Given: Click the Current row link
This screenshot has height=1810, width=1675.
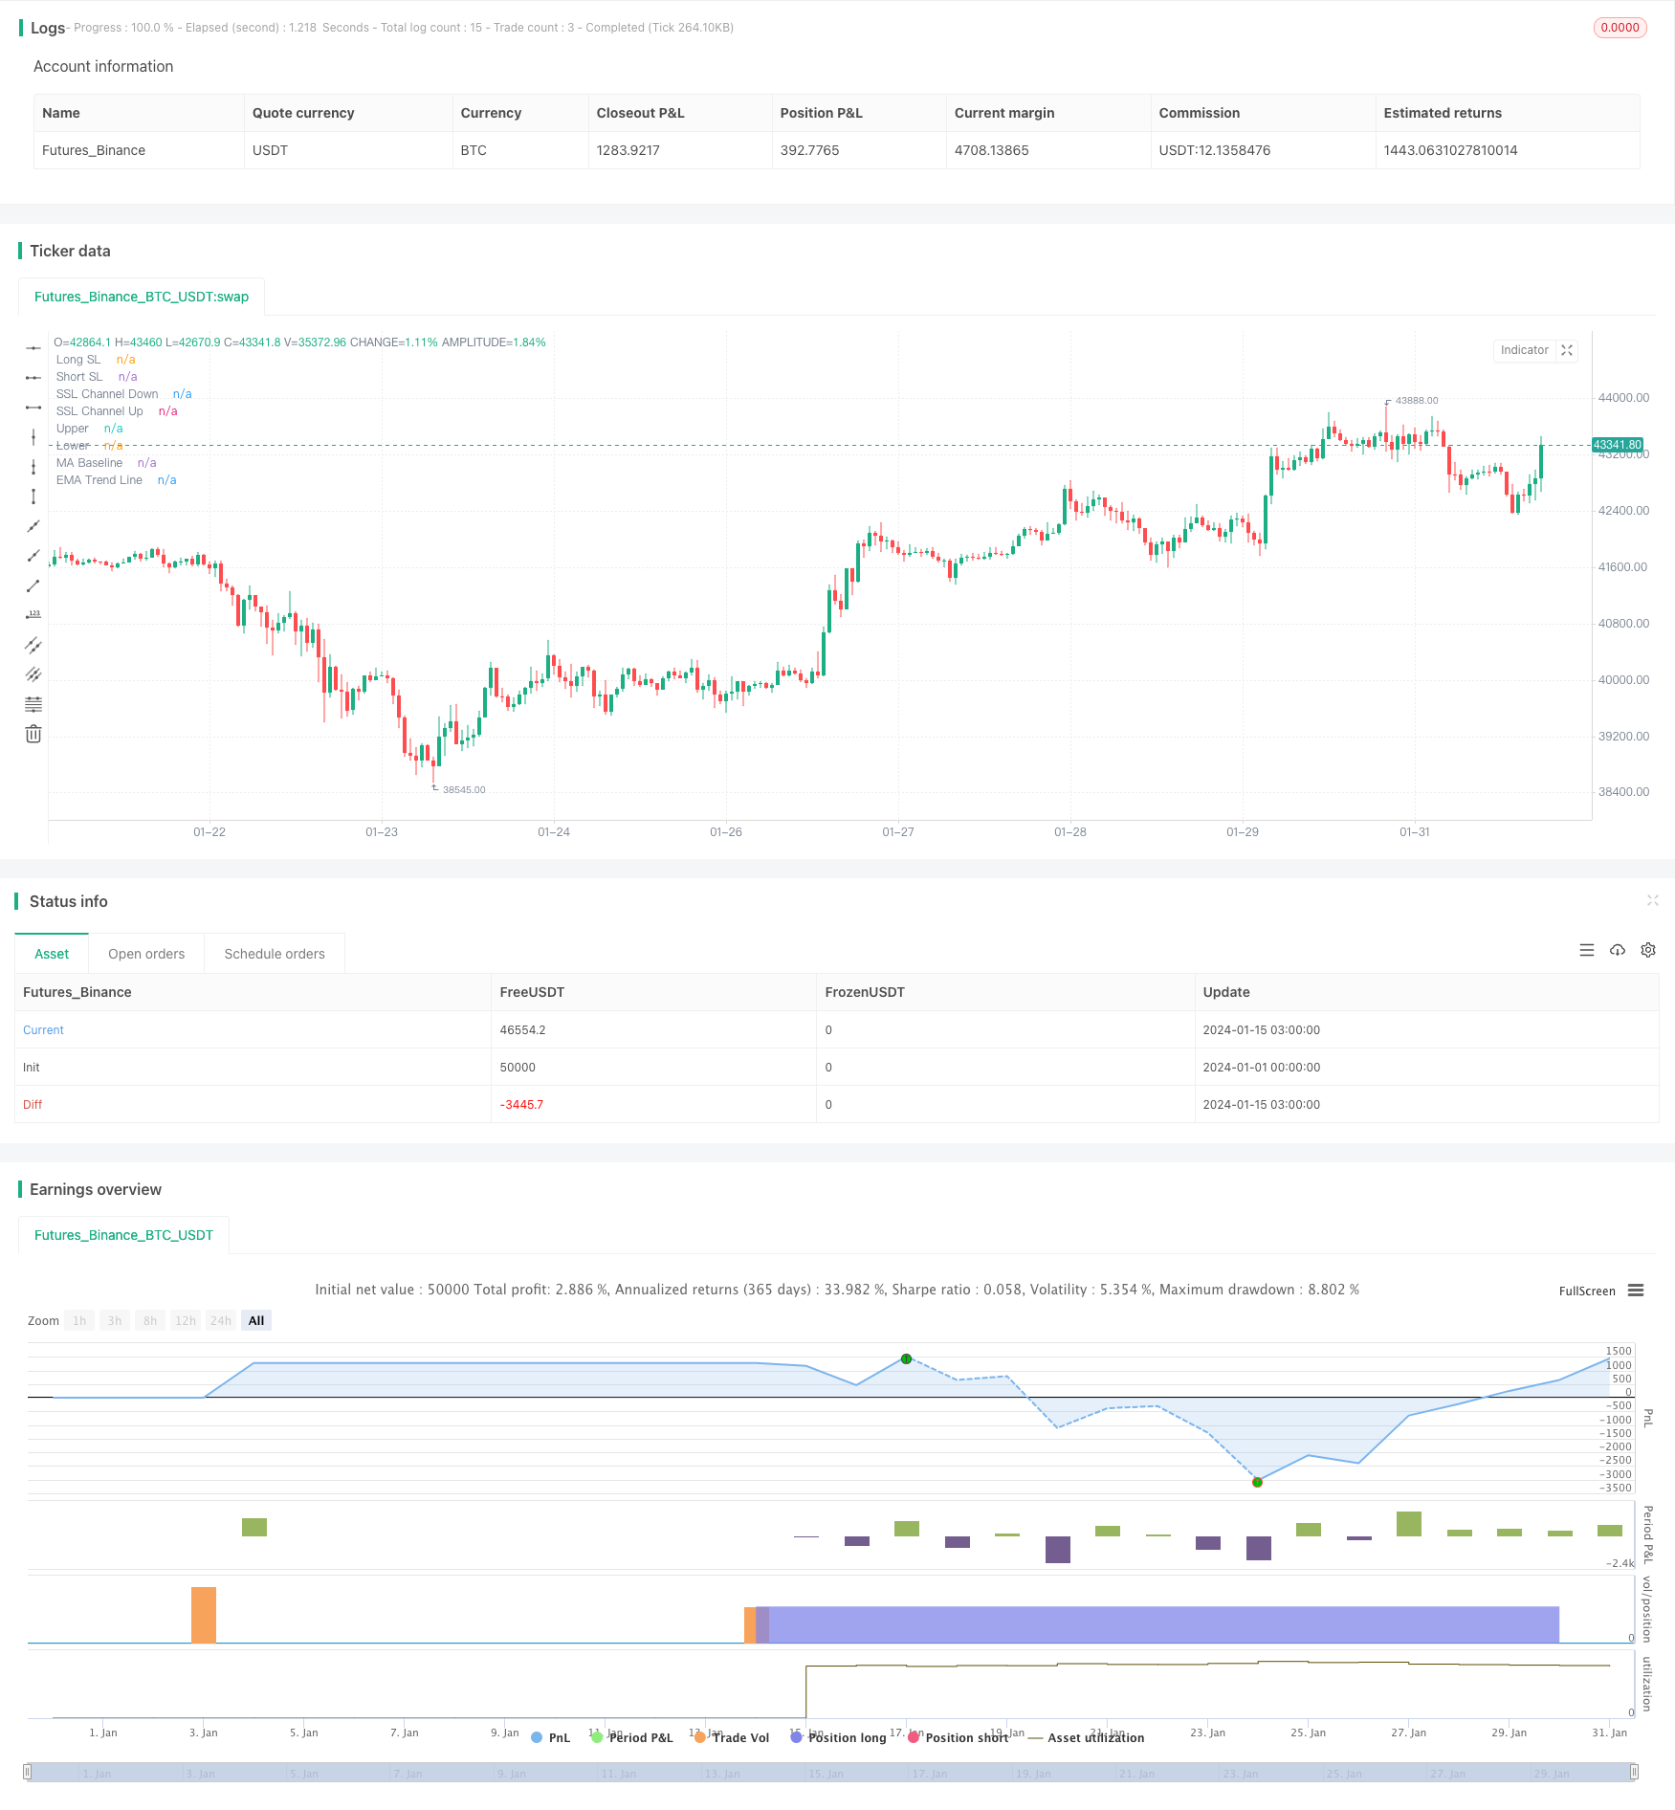Looking at the screenshot, I should pos(43,1030).
